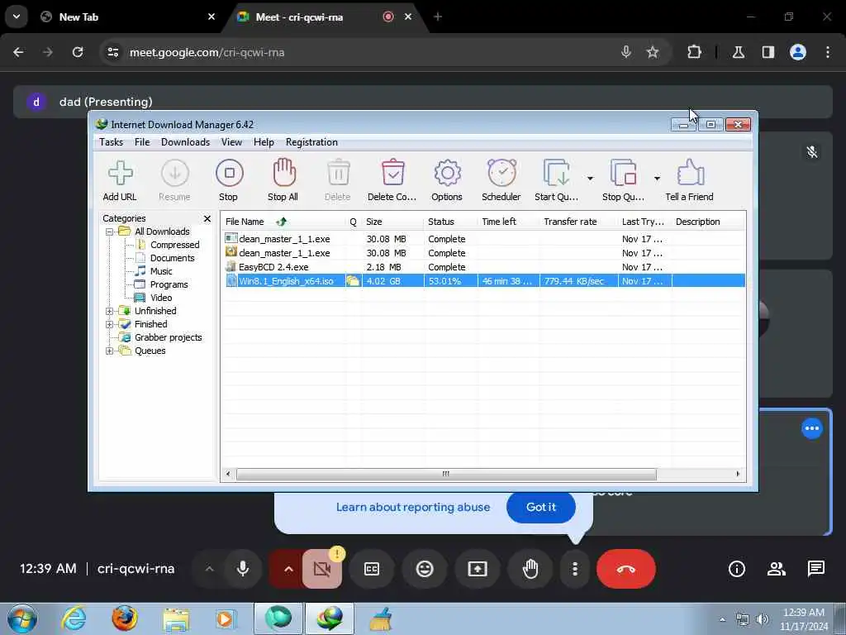
Task: Select the Video category
Action: point(161,298)
